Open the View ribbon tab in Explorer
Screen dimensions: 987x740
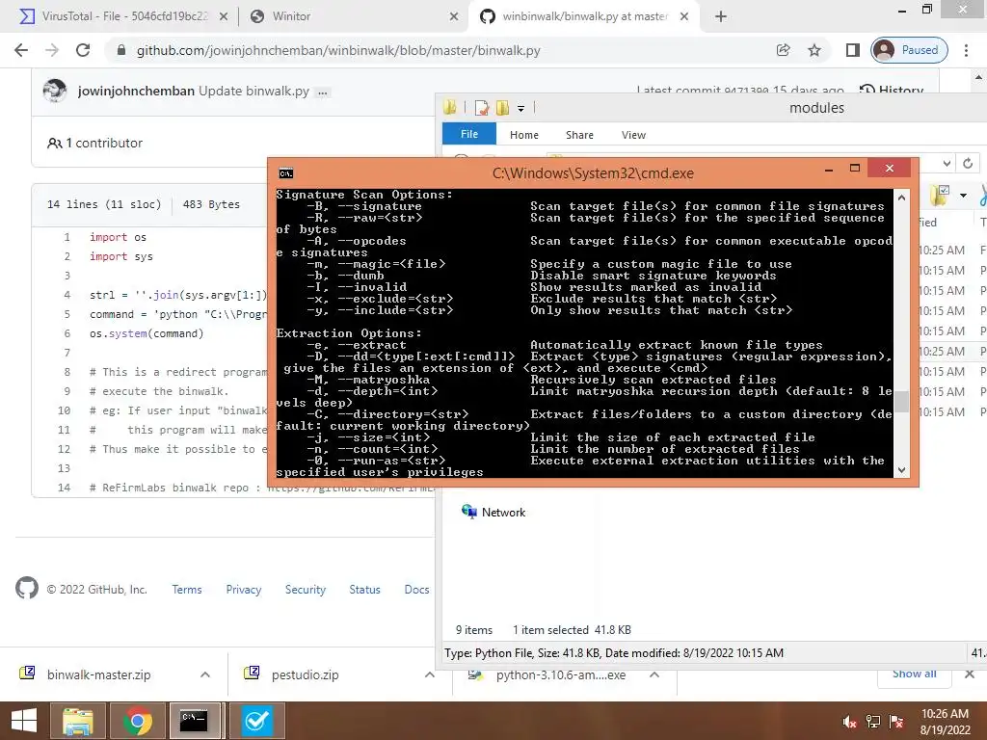click(633, 135)
